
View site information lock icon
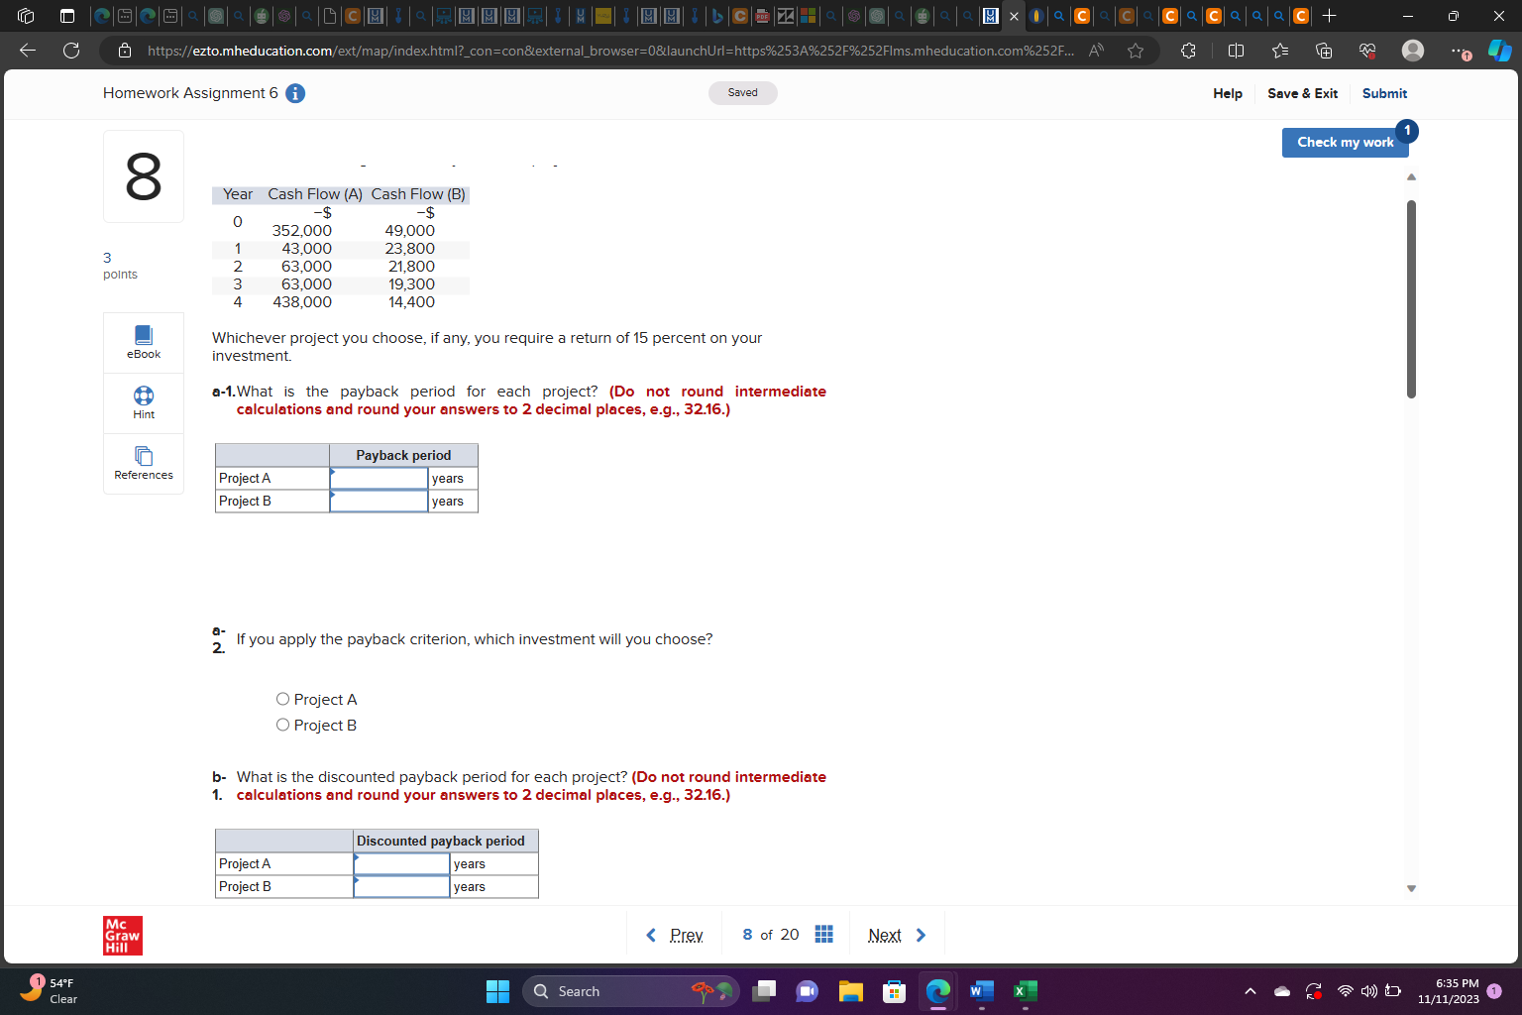pyautogui.click(x=125, y=51)
